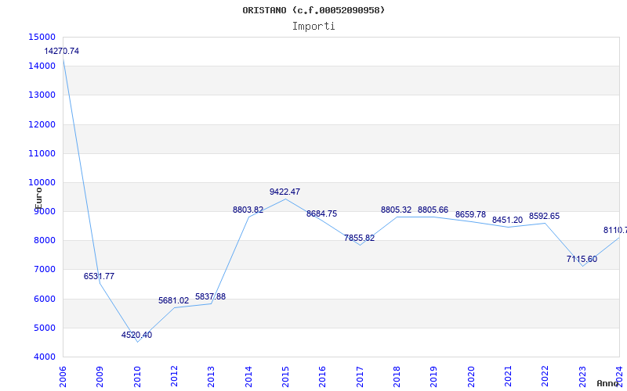Click the Euro y-axis title
The width and height of the screenshot is (627, 391).
38,199
